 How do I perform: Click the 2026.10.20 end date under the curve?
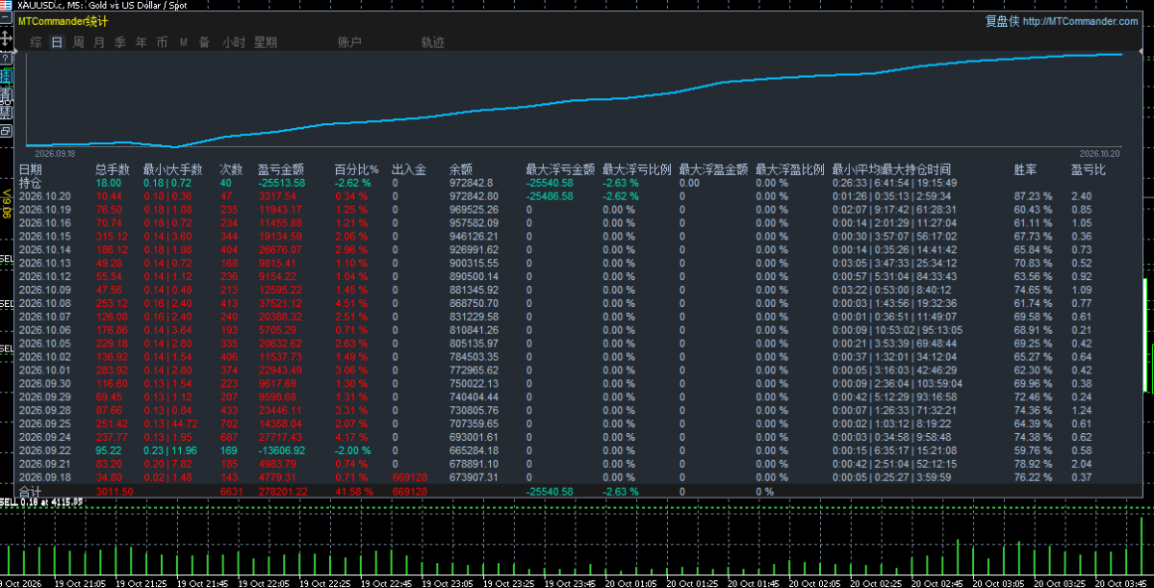tap(1099, 154)
